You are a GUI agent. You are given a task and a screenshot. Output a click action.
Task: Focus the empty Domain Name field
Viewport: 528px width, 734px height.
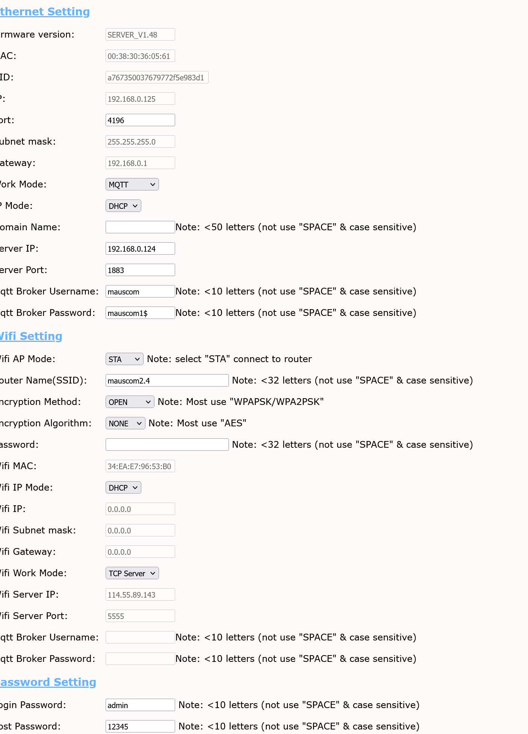click(x=140, y=227)
